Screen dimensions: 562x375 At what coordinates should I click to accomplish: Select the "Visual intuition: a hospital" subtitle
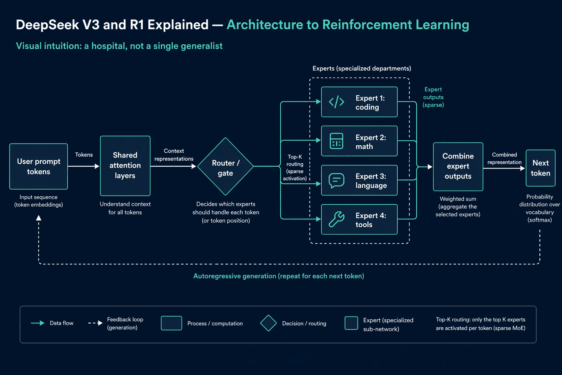pyautogui.click(x=119, y=46)
